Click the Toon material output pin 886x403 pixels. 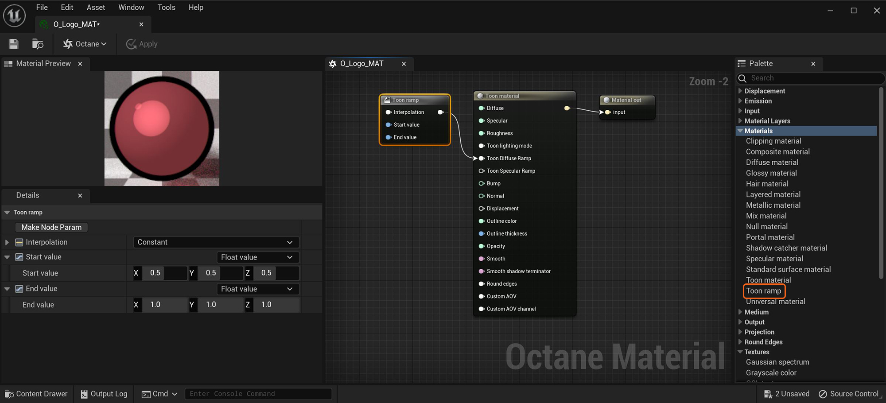pyautogui.click(x=567, y=108)
